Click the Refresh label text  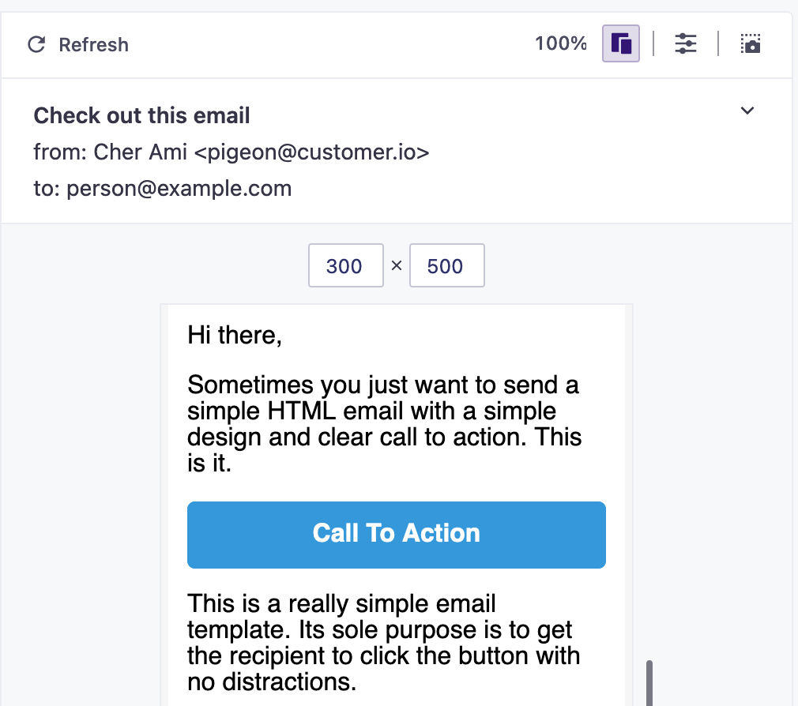[93, 45]
